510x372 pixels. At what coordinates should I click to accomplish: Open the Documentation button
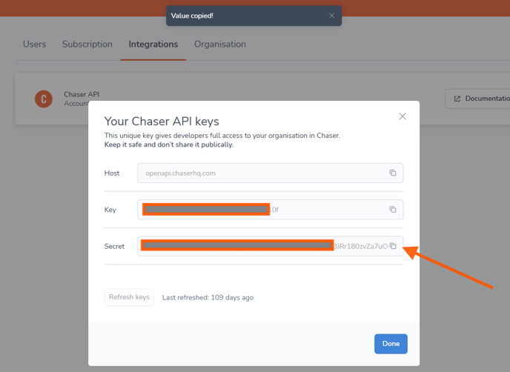pyautogui.click(x=477, y=99)
